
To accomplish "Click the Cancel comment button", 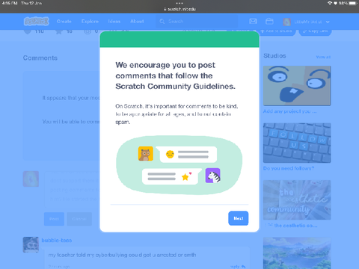I will 79,219.
